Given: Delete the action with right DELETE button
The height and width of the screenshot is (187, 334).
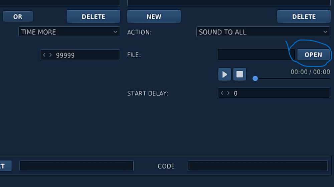Looking at the screenshot, I should click(304, 16).
